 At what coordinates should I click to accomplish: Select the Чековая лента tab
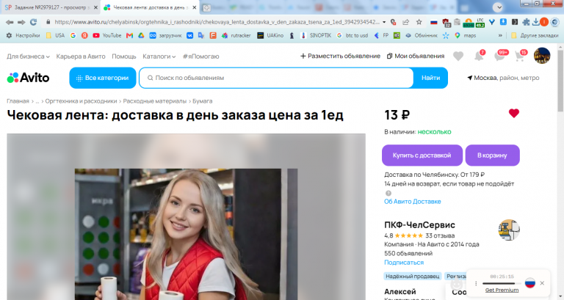(149, 7)
